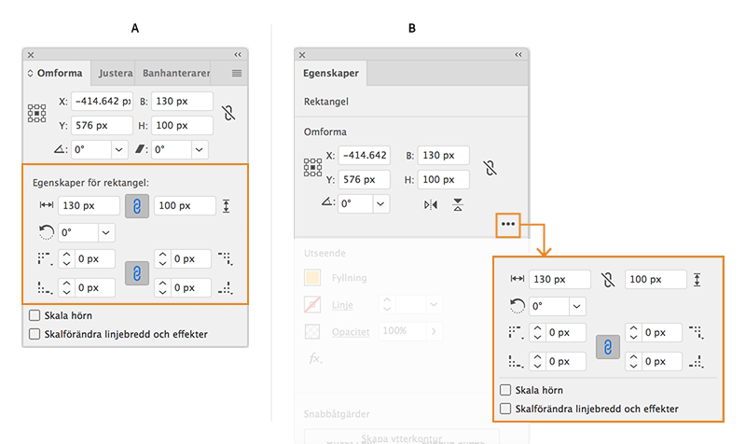Click the reference point grid in panel A
The height and width of the screenshot is (444, 746).
click(x=36, y=114)
